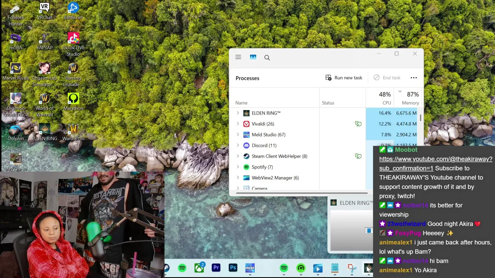Click the Vivaldi process icon
Image resolution: width=495 pixels, height=278 pixels.
(x=246, y=124)
